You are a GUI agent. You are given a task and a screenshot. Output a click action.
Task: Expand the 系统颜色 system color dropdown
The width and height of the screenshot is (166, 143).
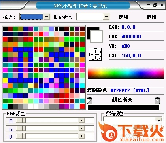[x=159, y=120]
